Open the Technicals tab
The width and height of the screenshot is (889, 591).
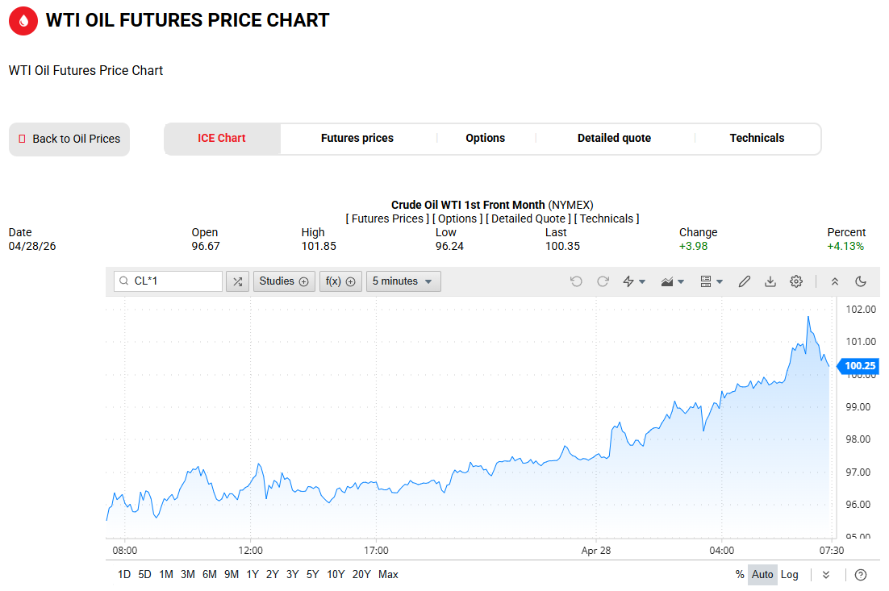tap(757, 138)
